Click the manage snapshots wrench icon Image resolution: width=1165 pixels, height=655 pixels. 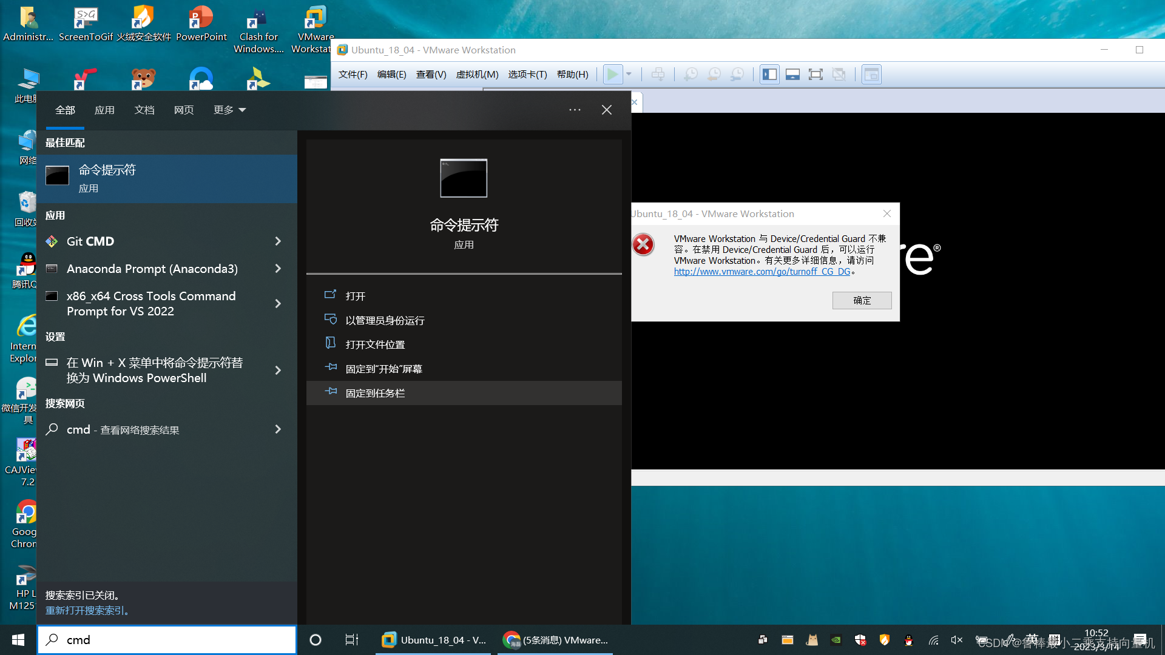(737, 75)
